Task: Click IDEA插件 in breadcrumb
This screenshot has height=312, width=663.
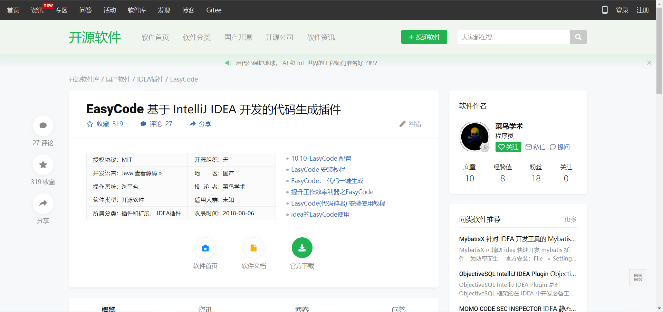Action: (150, 79)
